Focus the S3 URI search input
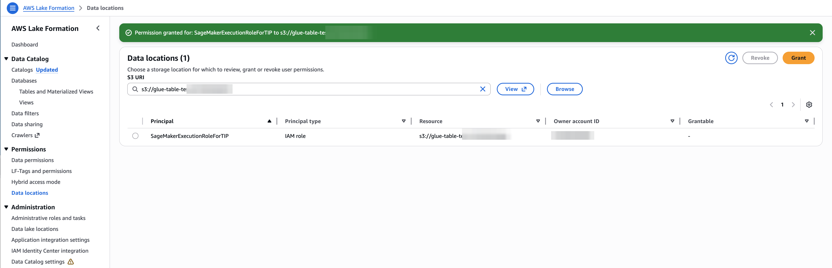 [308, 89]
